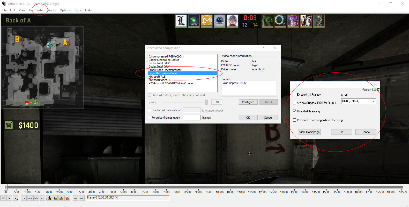This screenshot has height=207, width=409.
Task: Select Microsoft RLE codec
Action: (183, 77)
